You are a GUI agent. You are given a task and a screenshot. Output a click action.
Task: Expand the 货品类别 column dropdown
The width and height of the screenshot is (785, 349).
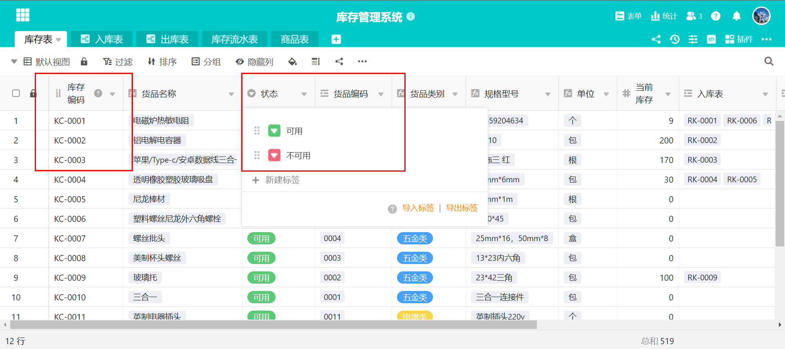(455, 94)
